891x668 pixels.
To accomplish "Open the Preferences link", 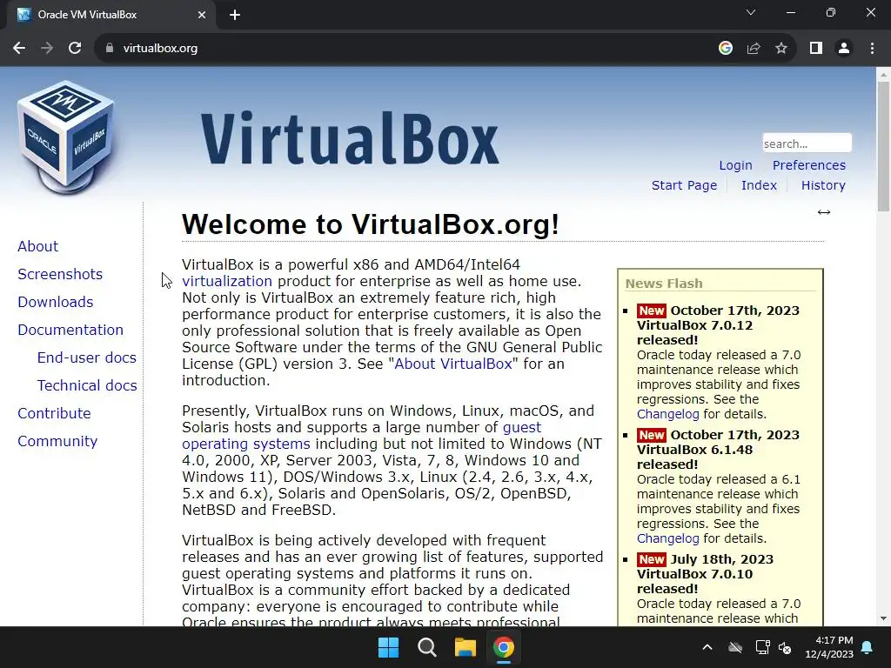I will [808, 165].
